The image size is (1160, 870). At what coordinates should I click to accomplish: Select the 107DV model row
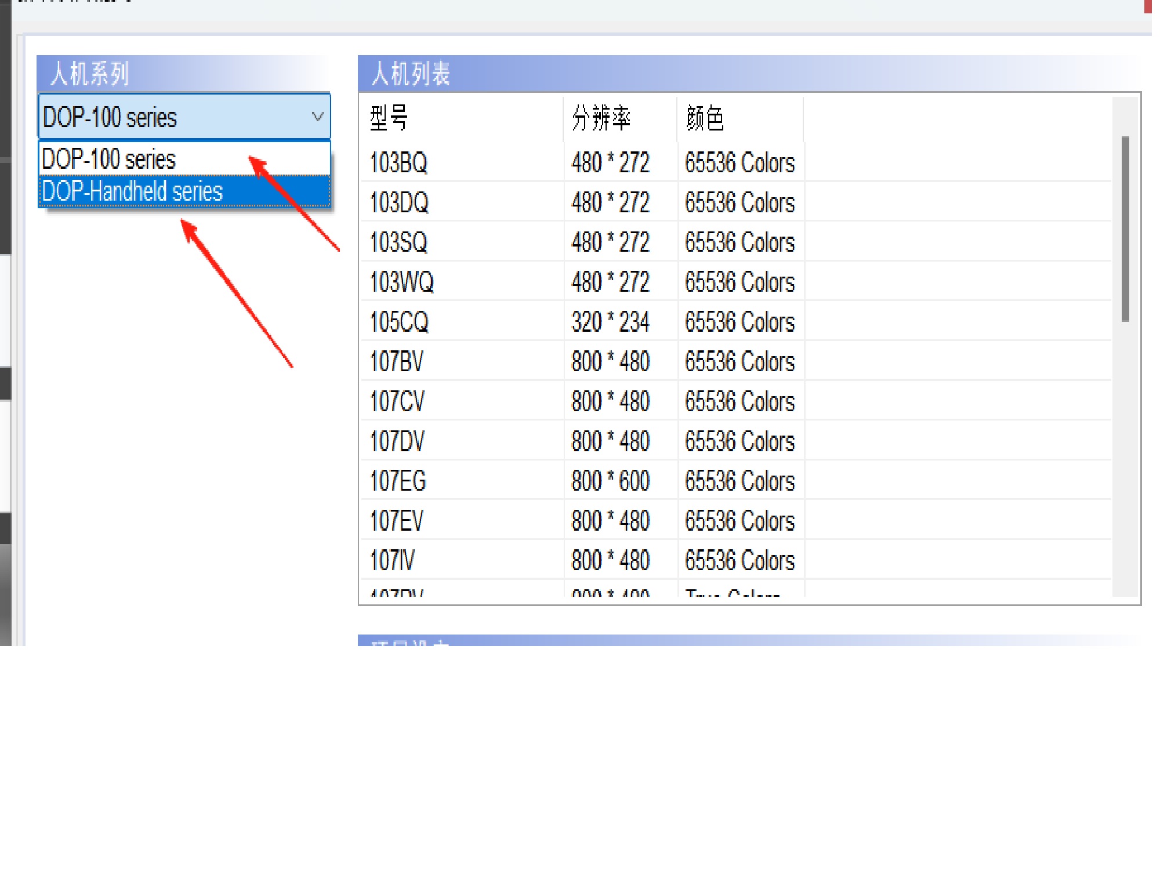pos(397,441)
